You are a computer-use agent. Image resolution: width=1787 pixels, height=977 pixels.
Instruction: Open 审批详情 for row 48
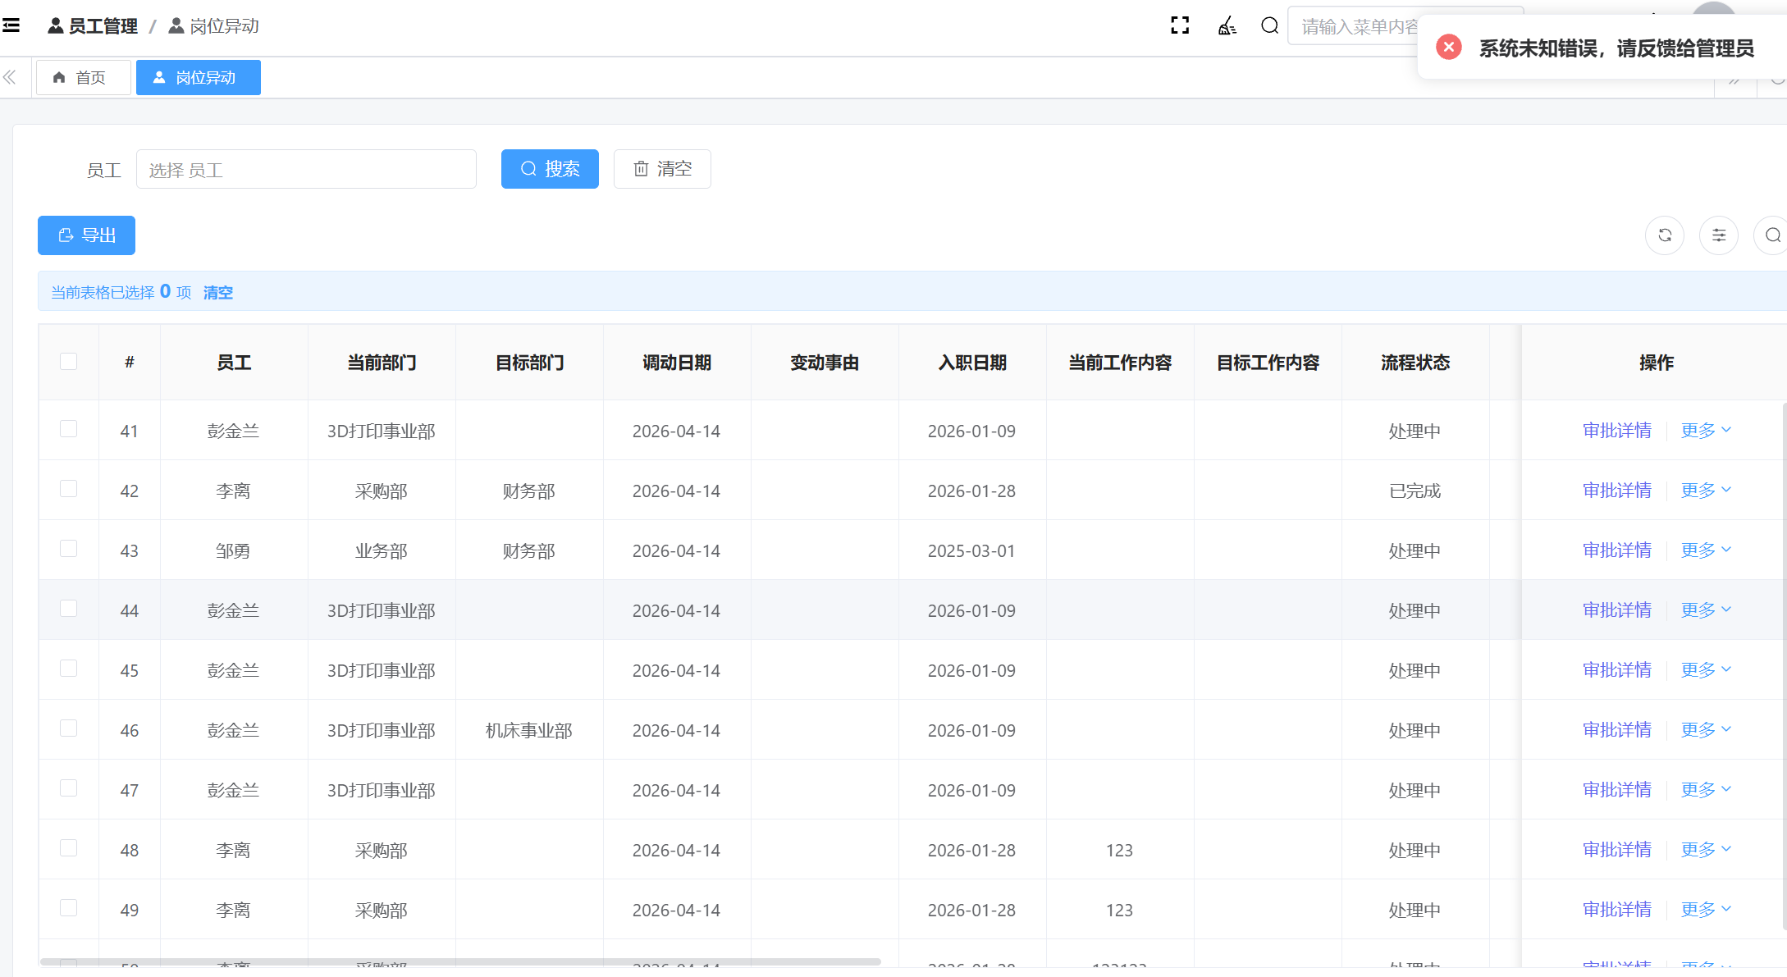pos(1617,850)
